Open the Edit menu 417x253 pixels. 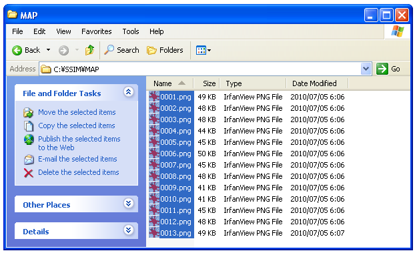[39, 31]
